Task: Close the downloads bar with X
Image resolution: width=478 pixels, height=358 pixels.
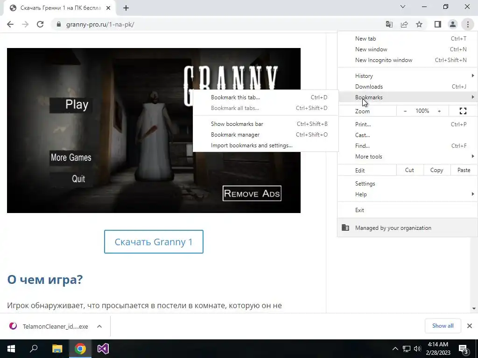Action: coord(470,326)
